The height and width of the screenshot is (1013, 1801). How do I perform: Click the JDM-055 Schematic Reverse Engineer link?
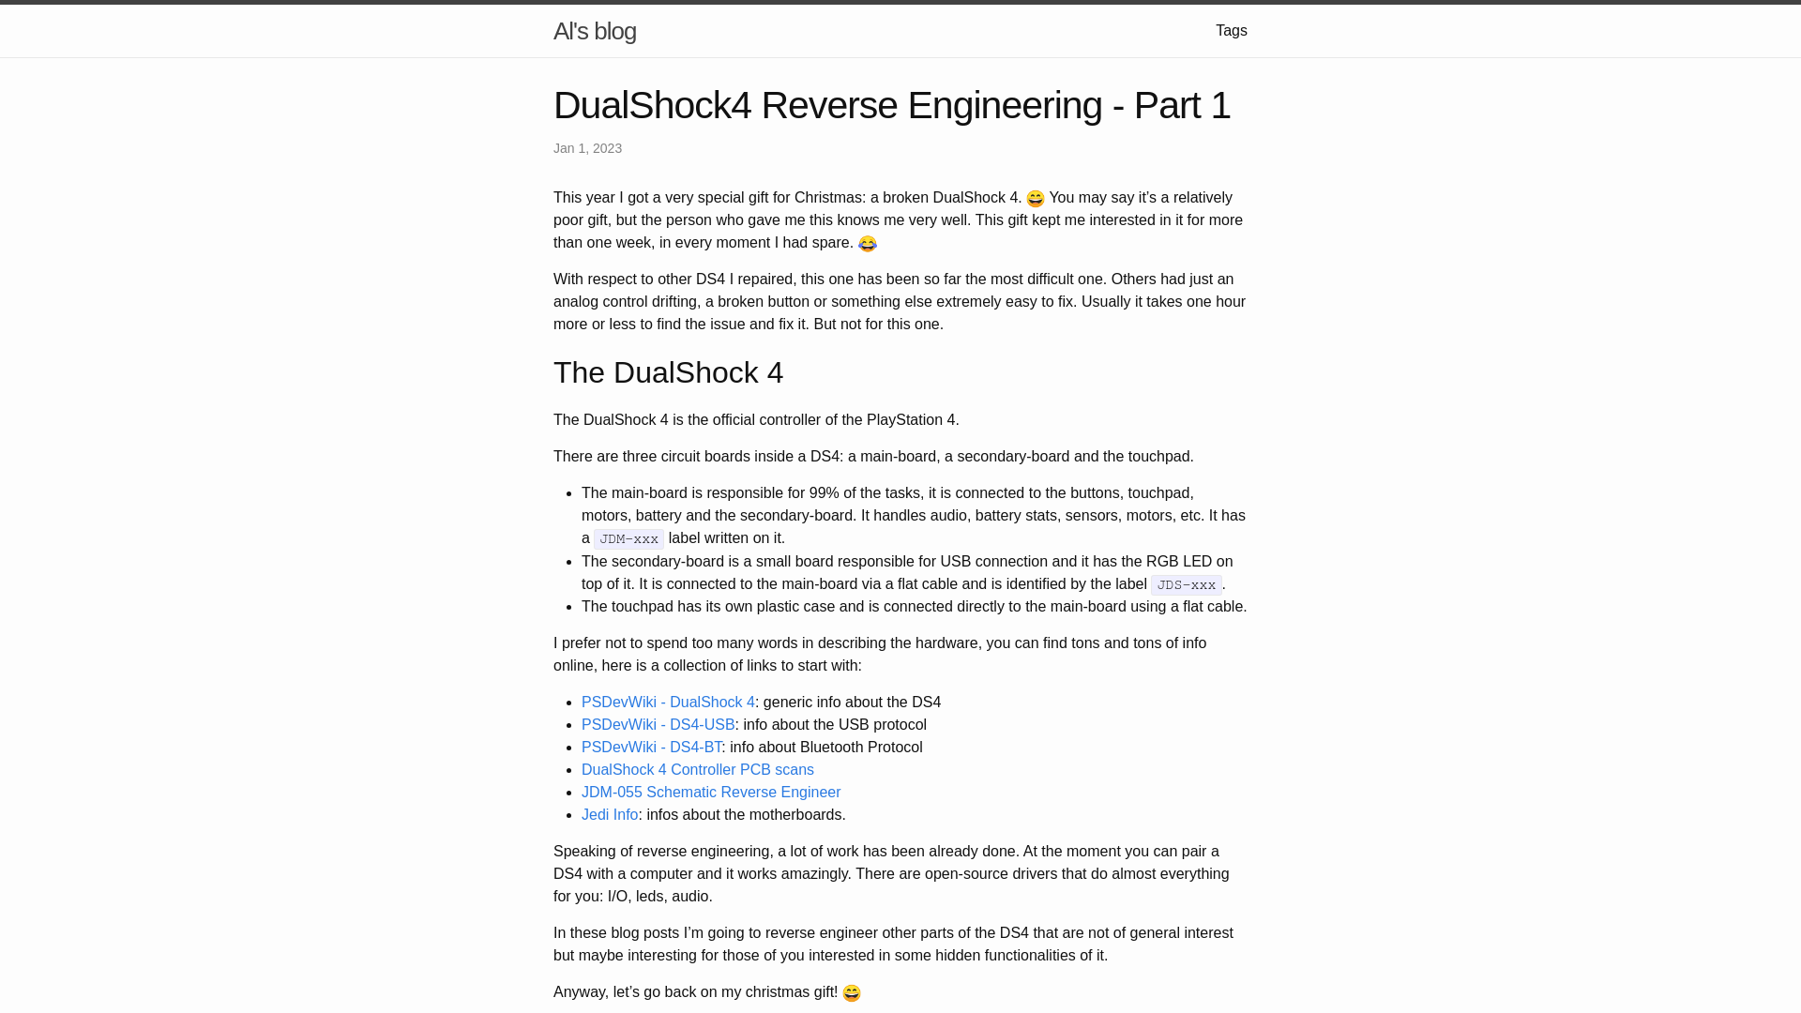tap(710, 792)
